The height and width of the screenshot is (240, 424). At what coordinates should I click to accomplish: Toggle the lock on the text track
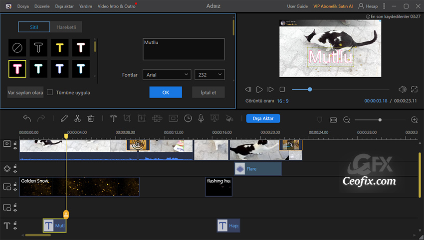click(x=15, y=223)
